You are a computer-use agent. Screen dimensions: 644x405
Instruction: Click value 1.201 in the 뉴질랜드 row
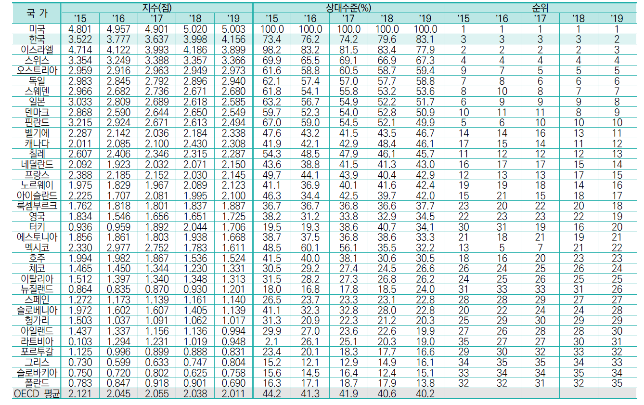pyautogui.click(x=233, y=289)
